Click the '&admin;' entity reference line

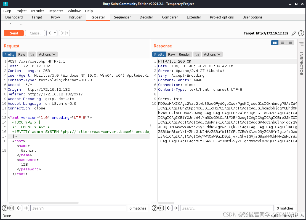pos(29,150)
